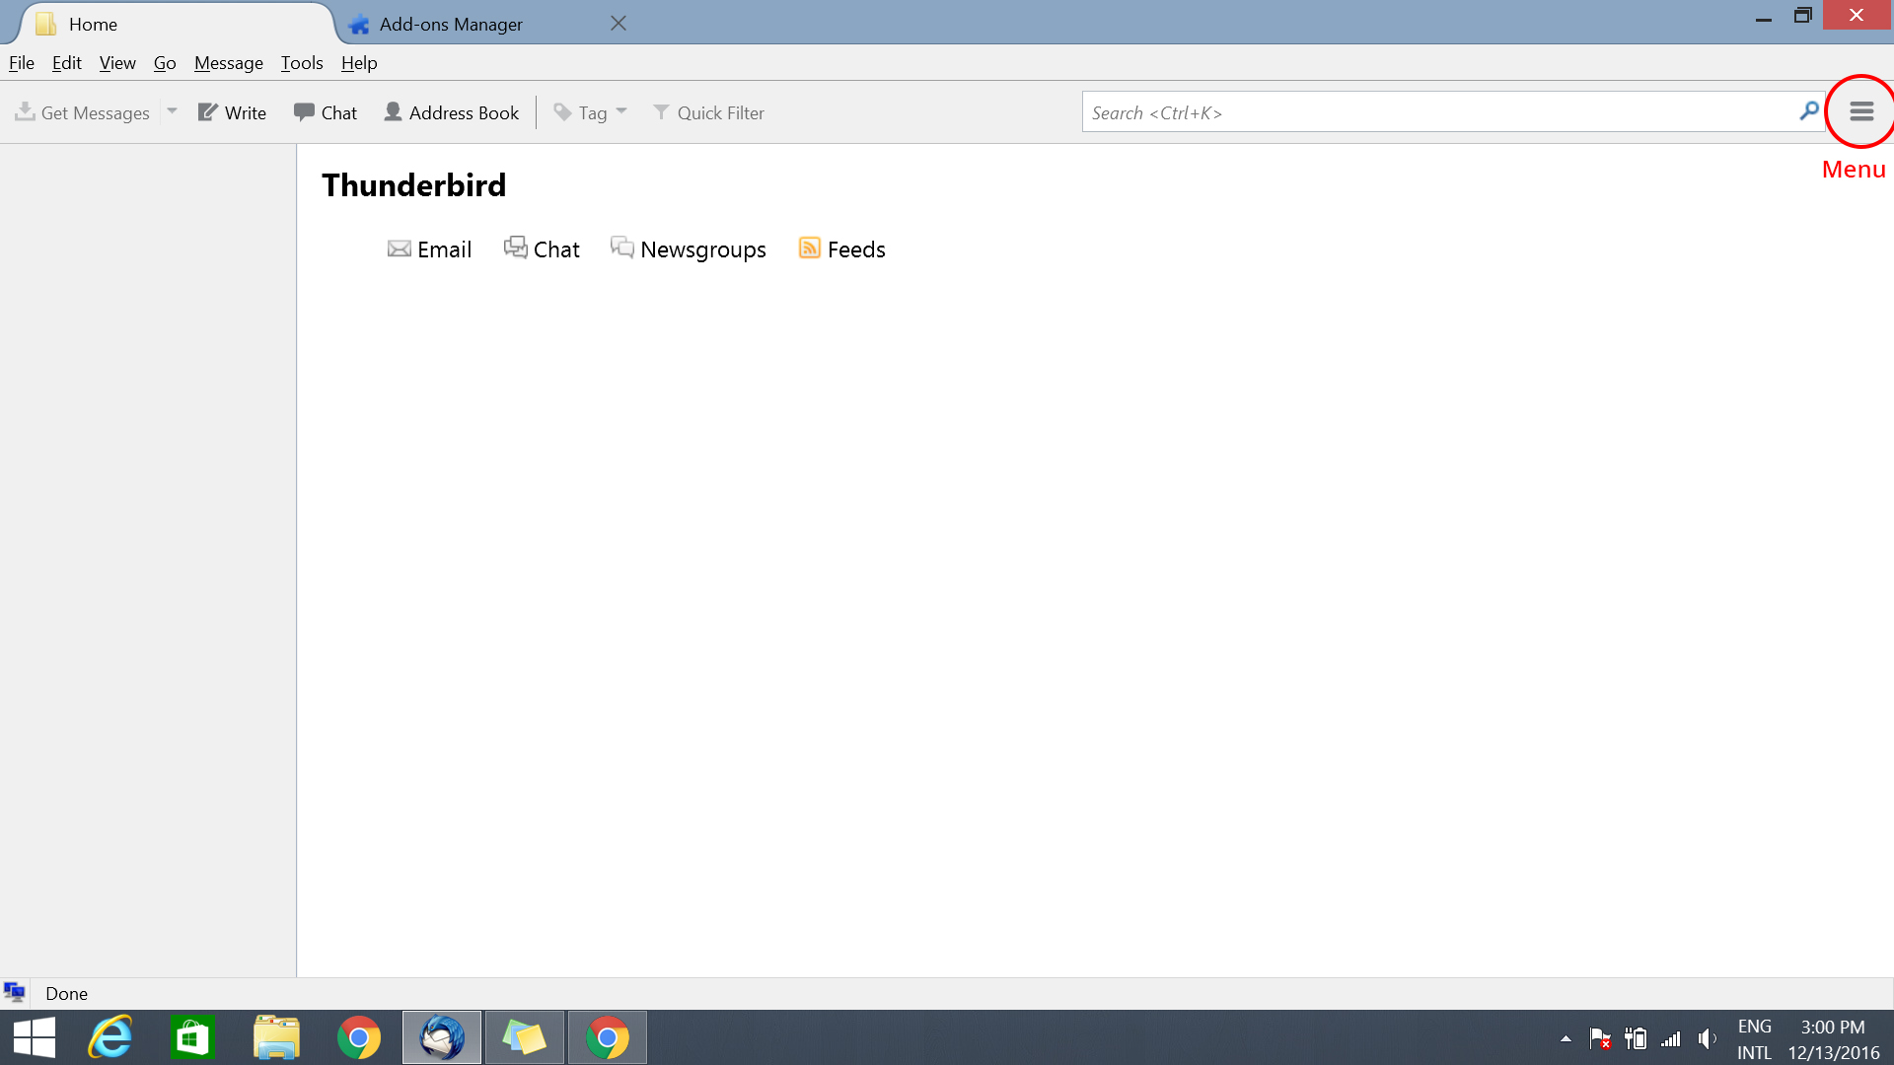
Task: Open the Edit menu
Action: (x=67, y=63)
